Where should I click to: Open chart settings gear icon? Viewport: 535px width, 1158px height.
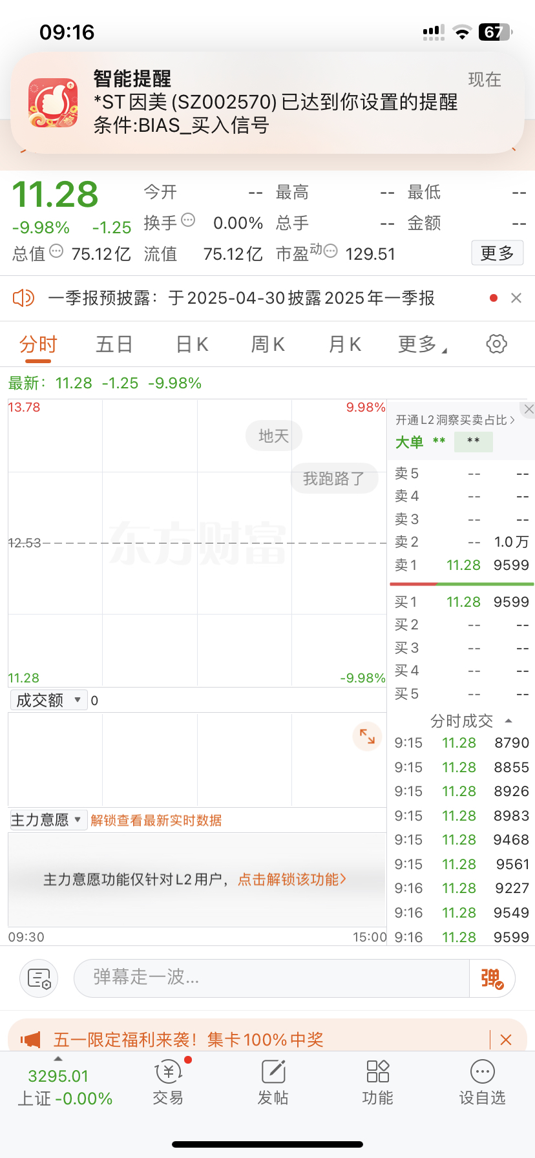(x=496, y=344)
